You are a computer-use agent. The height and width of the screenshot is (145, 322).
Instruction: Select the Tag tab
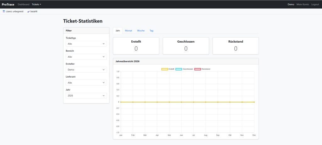click(x=151, y=31)
